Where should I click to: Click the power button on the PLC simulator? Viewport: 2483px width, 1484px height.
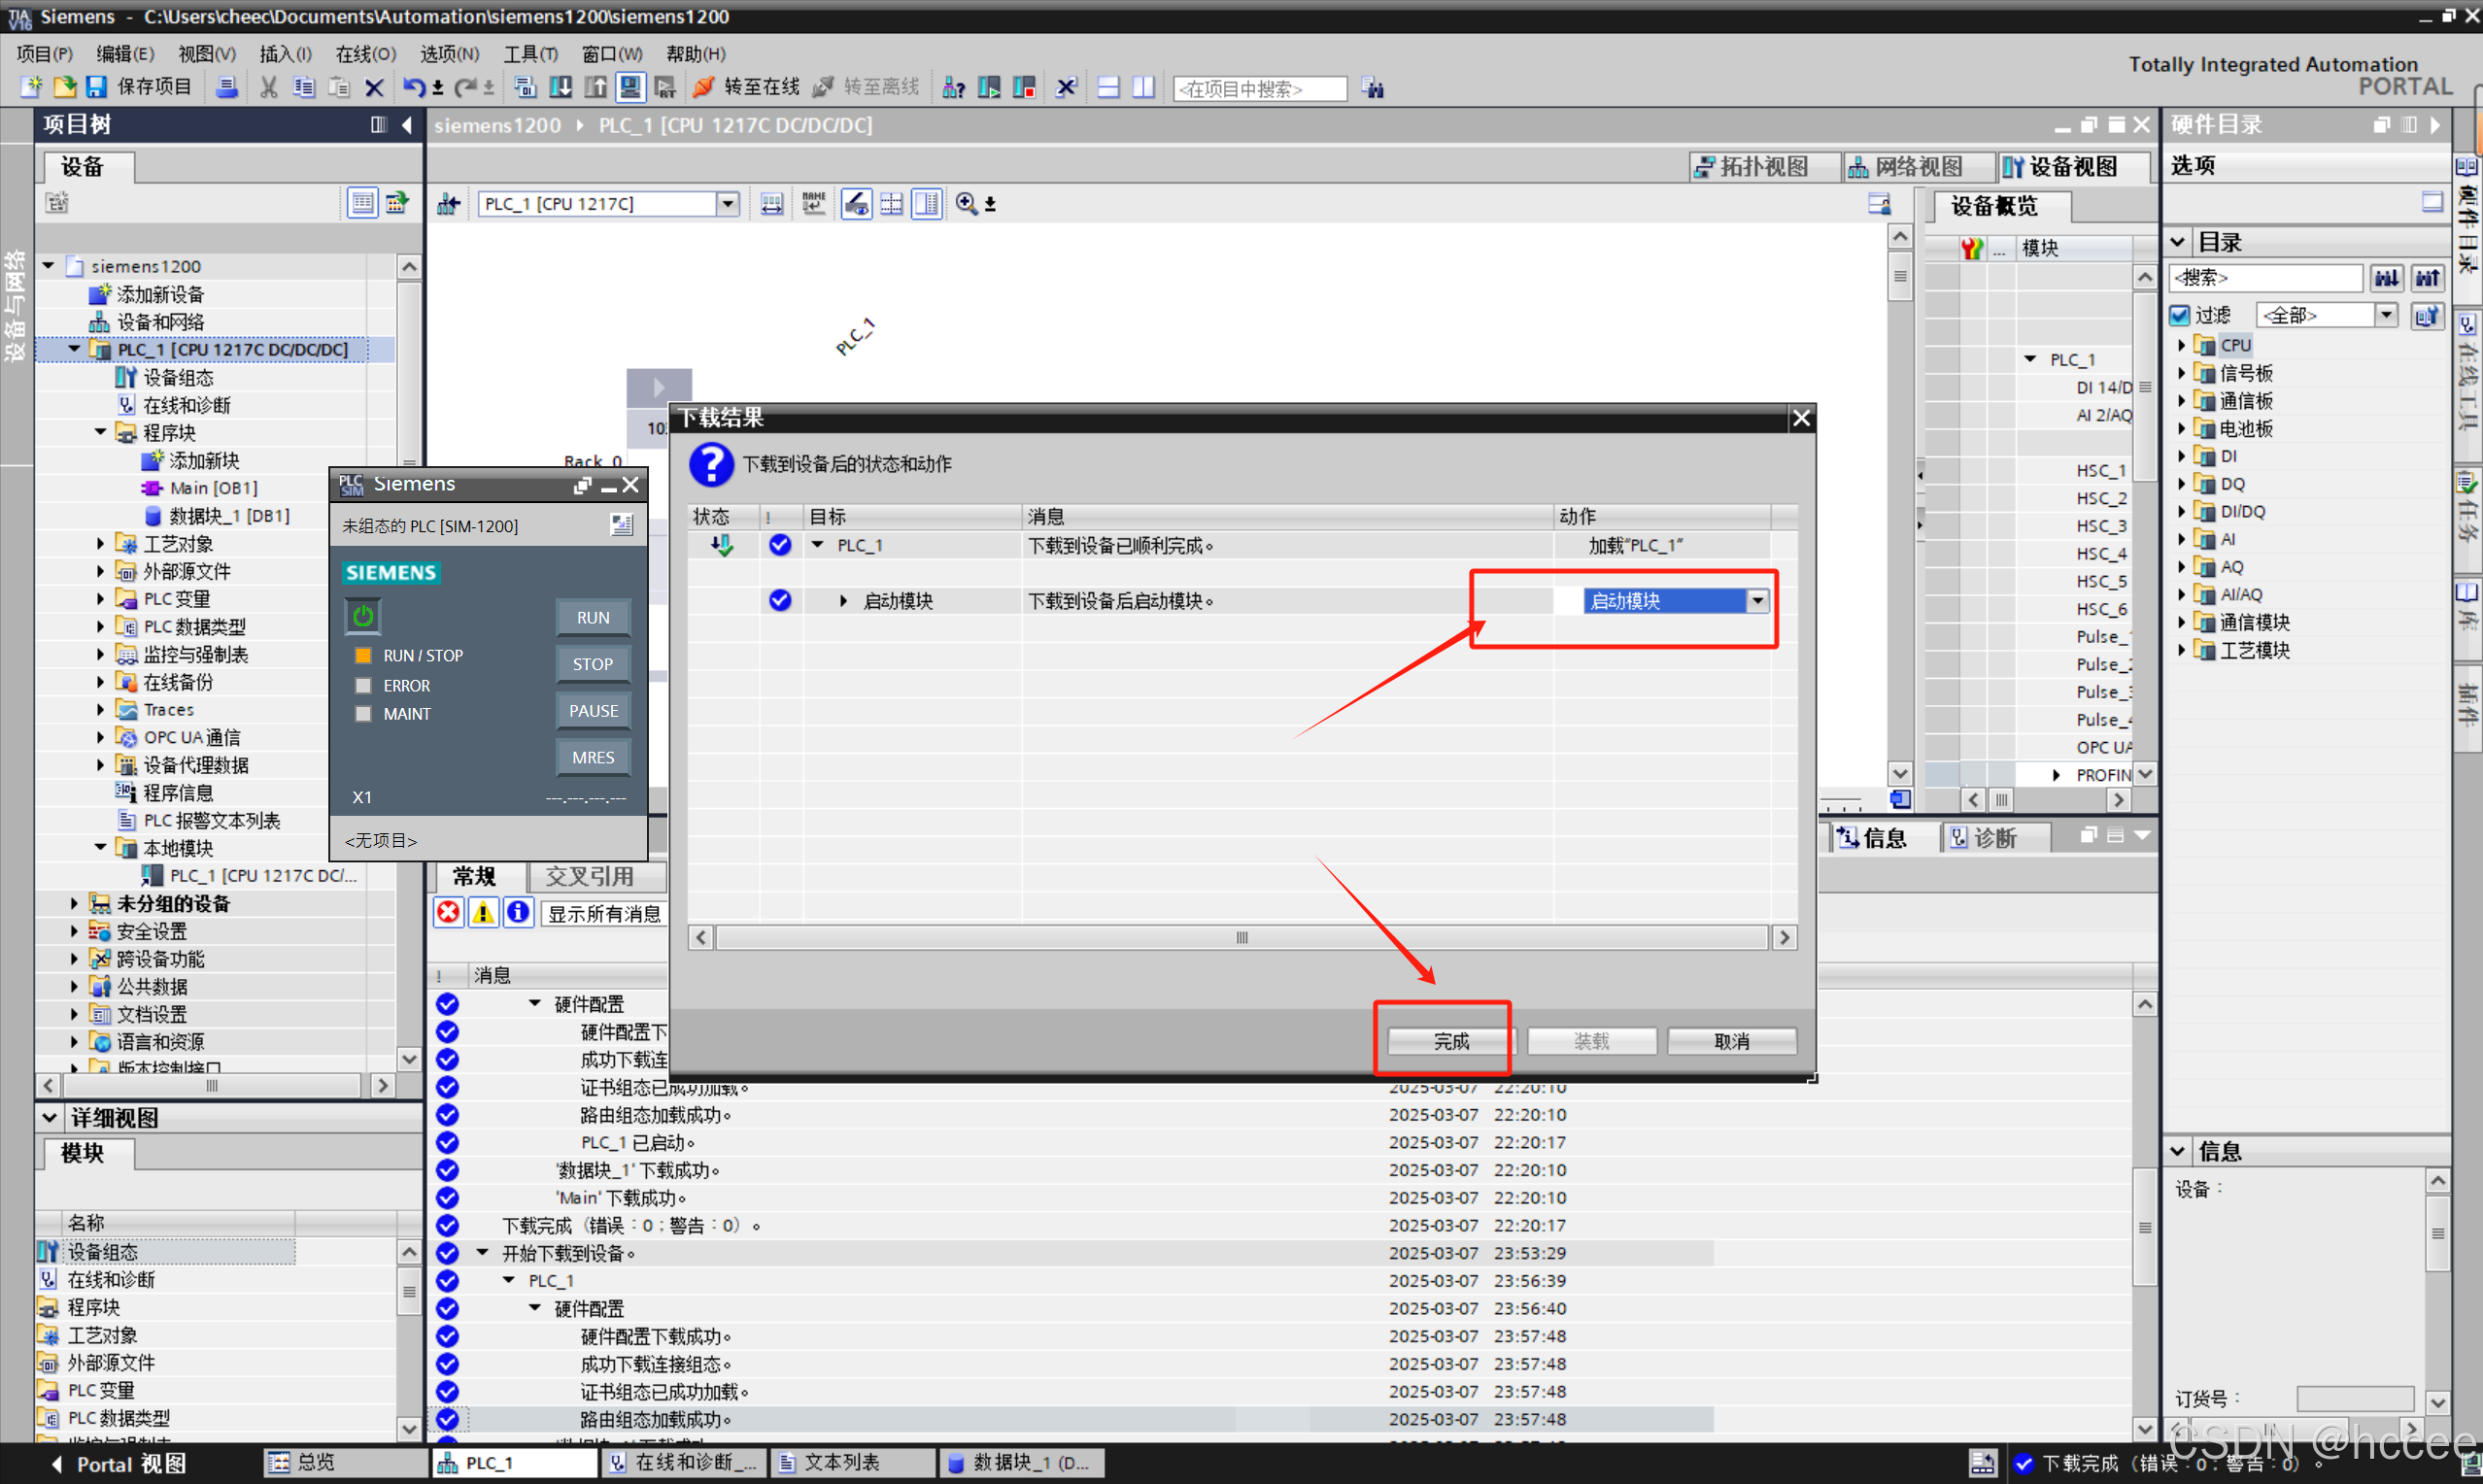coord(363,616)
